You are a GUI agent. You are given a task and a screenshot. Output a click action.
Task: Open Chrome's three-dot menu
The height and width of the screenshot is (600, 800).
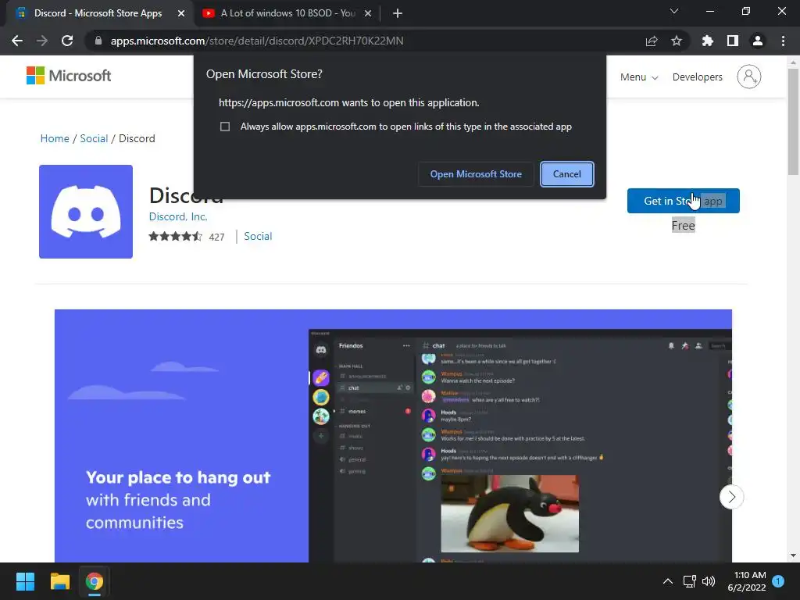[x=783, y=41]
